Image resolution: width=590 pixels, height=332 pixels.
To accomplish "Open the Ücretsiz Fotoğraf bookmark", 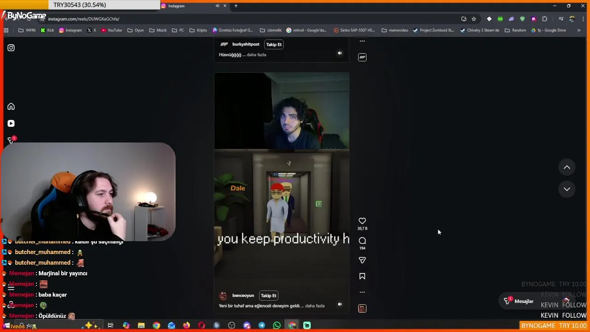I will pos(233,30).
